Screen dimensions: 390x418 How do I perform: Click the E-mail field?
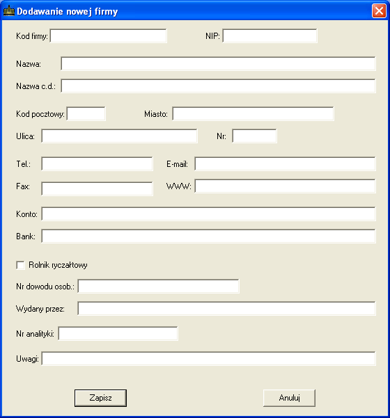point(285,163)
